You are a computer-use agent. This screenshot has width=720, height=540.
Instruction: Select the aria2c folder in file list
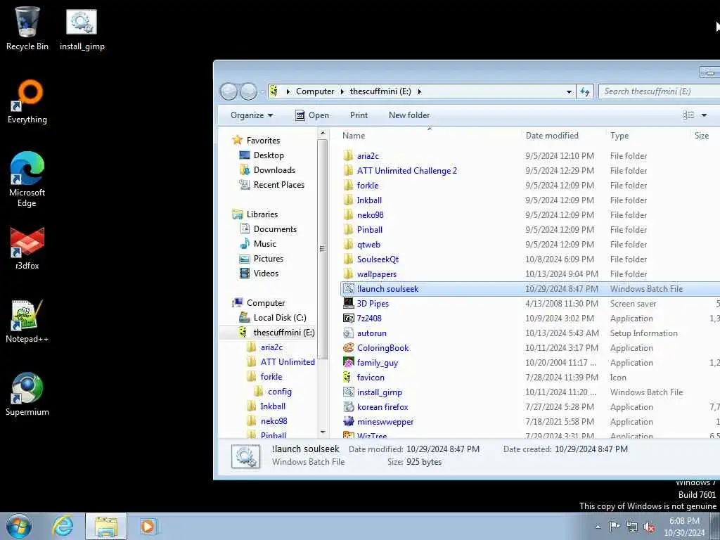[368, 156]
